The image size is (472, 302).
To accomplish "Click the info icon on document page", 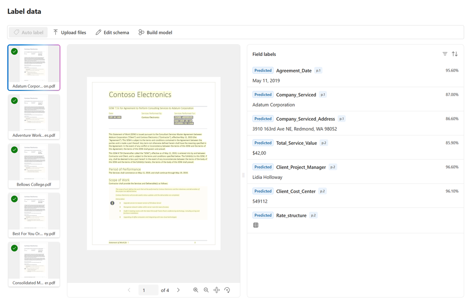I will click(112, 203).
